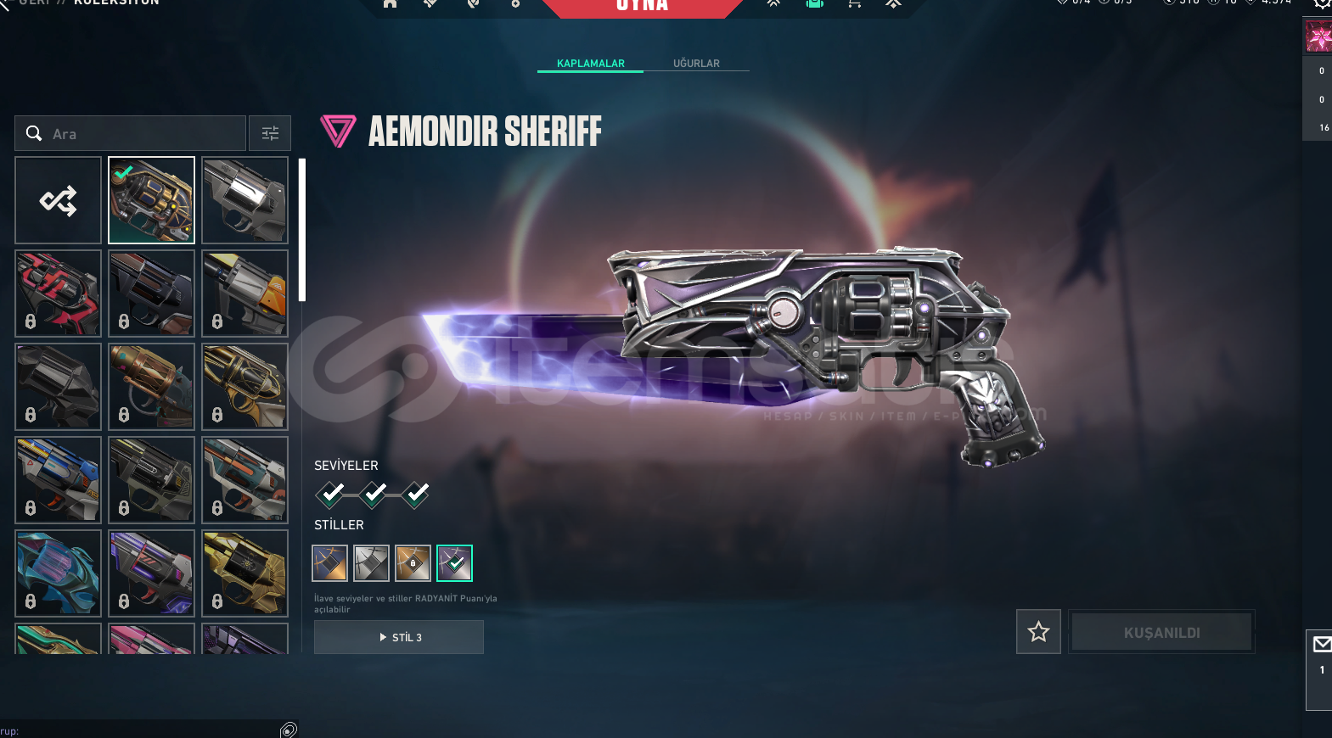Open the store cart icon in top bar
This screenshot has width=1332, height=738.
(854, 3)
